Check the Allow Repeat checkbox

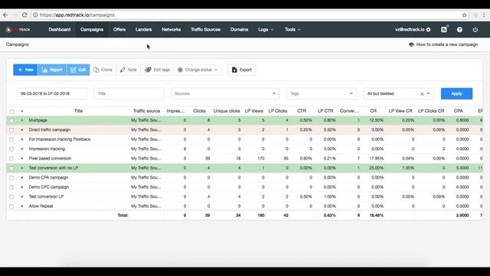11,206
